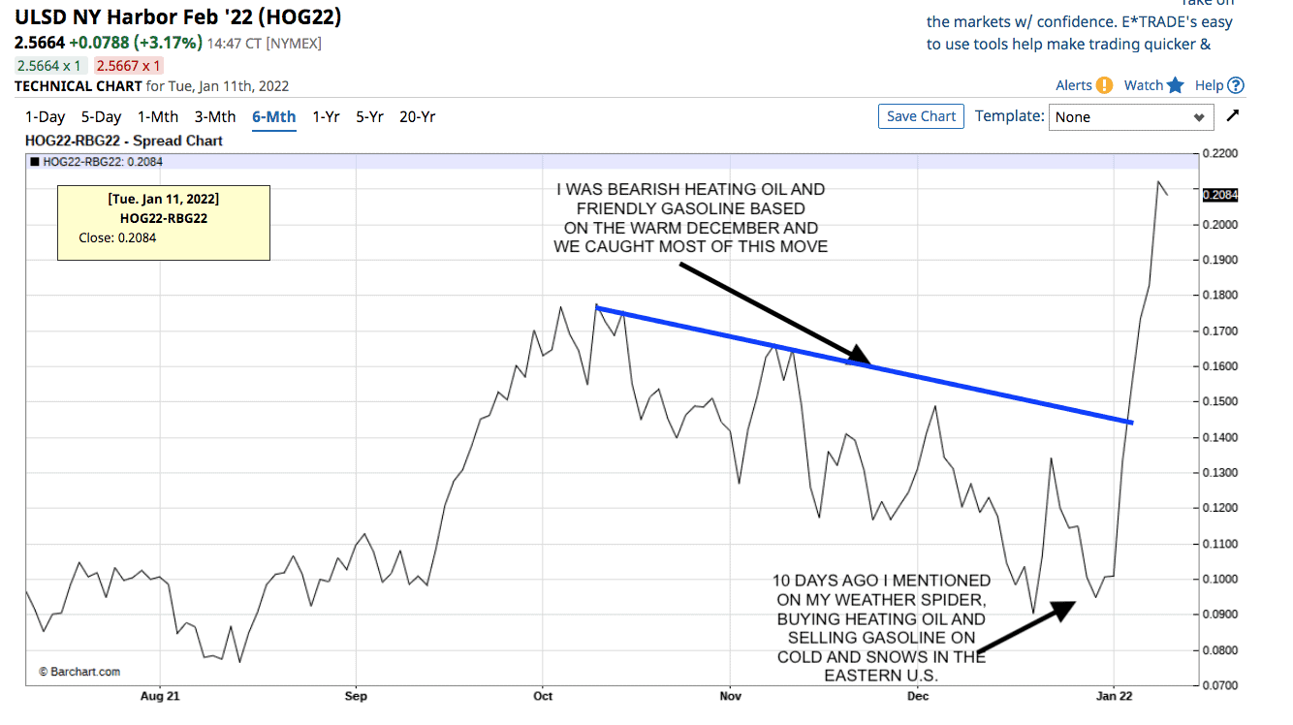Viewport: 1293px width, 725px height.
Task: Click the blue Watch star icon
Action: click(1176, 85)
